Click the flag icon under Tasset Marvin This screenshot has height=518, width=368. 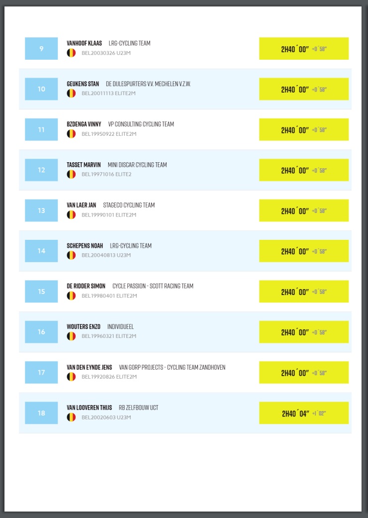[71, 175]
